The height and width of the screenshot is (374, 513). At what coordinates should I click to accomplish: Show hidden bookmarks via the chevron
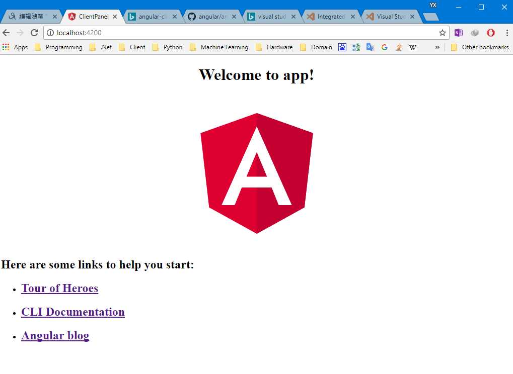click(437, 47)
